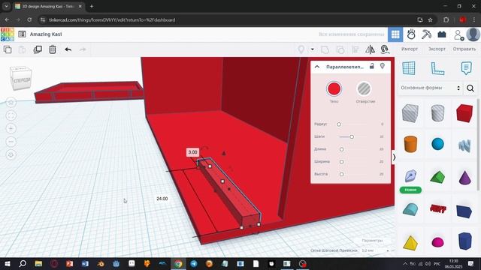Screen dimensions: 481x270
Task: Select the striped hole box shape
Action: tap(410, 113)
